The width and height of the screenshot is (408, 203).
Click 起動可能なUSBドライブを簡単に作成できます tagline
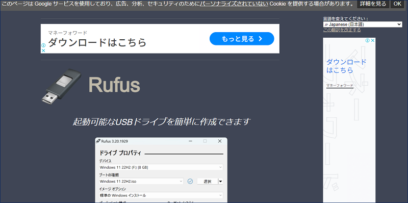[x=162, y=121]
